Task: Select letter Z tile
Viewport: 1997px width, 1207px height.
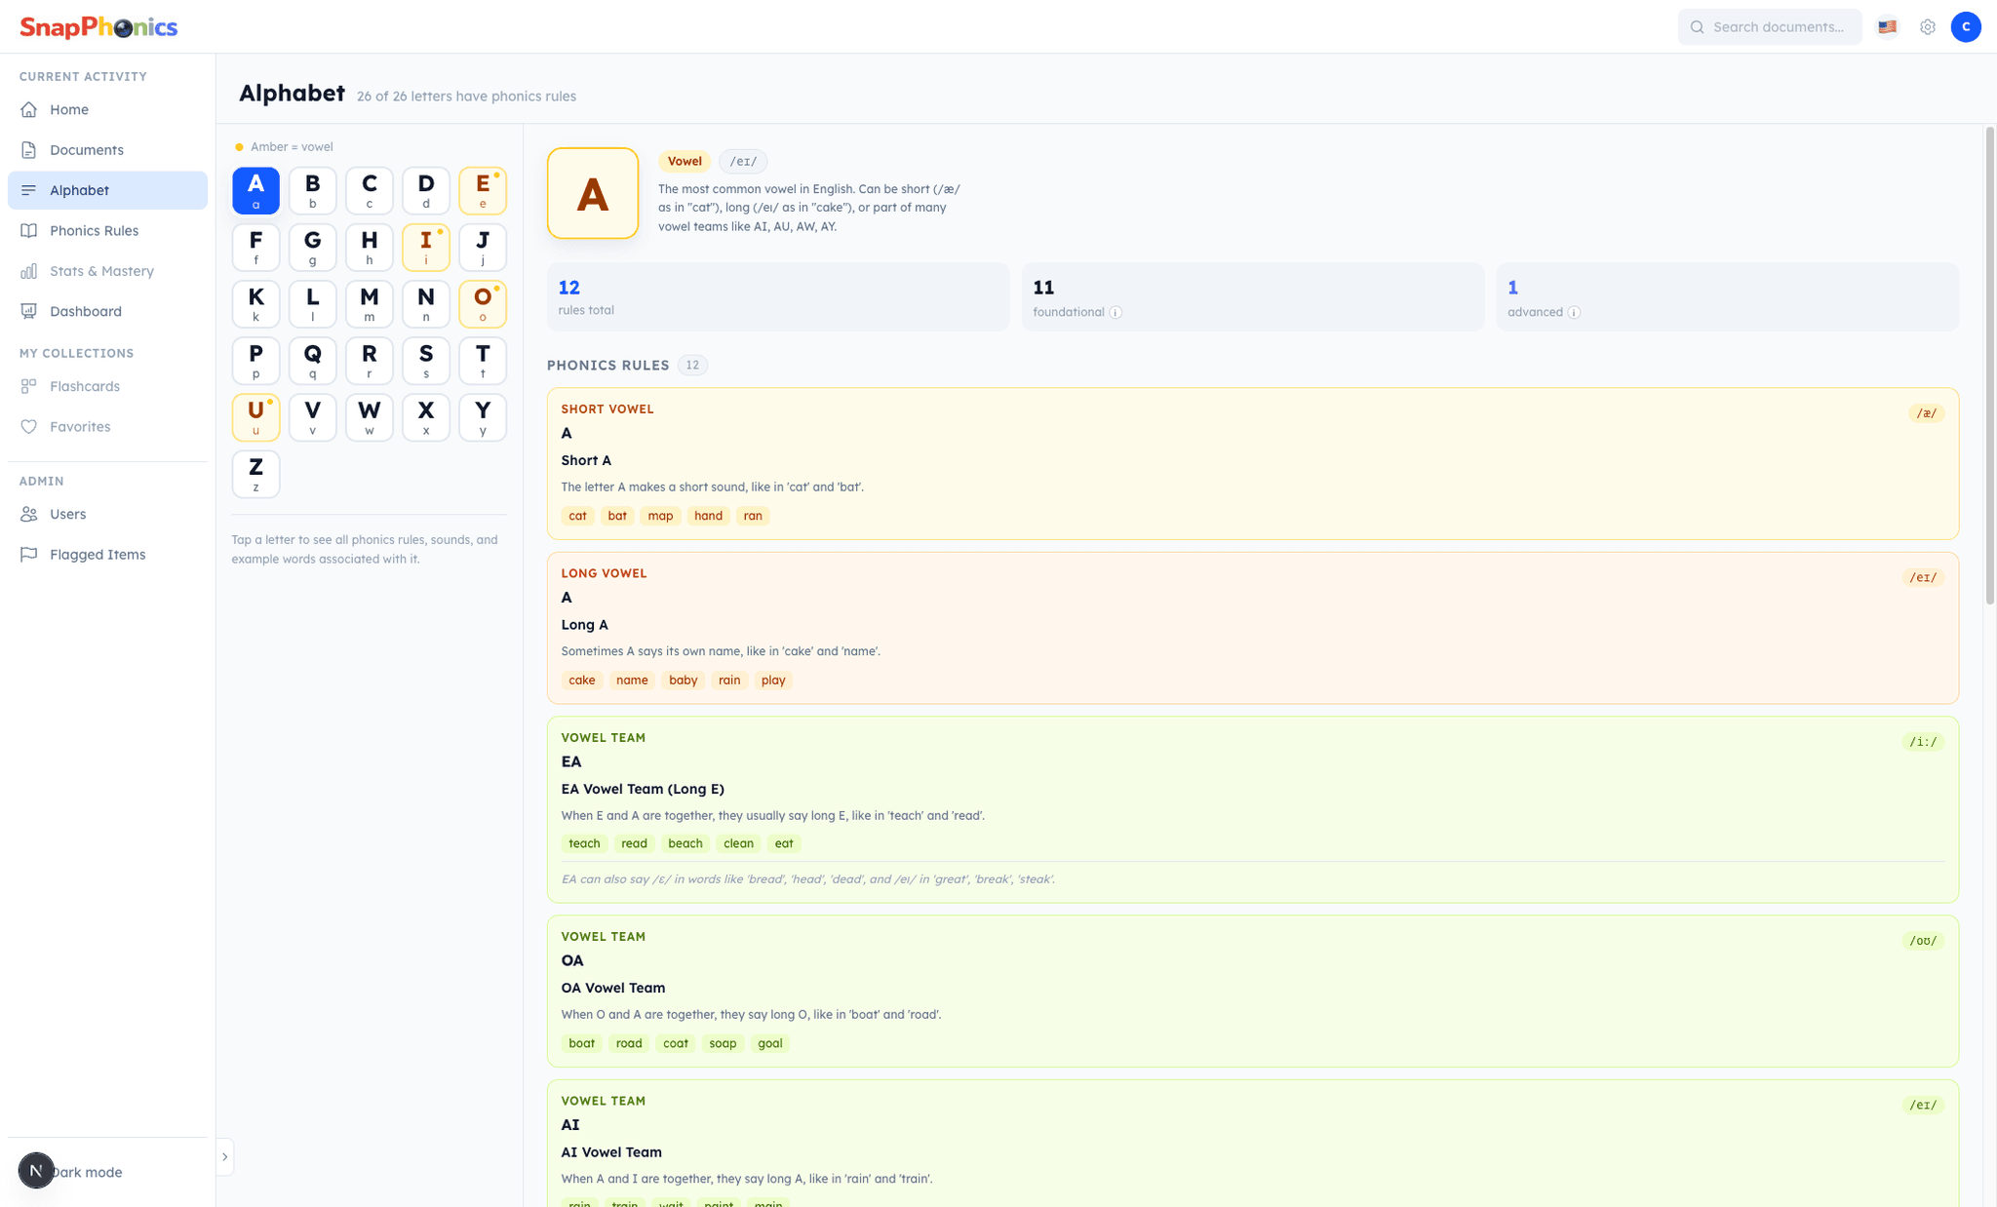Action: [255, 474]
